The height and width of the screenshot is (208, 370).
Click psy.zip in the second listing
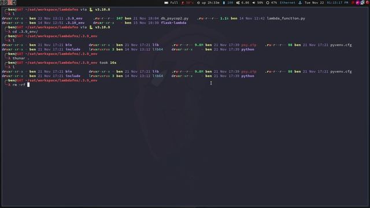tap(249, 72)
